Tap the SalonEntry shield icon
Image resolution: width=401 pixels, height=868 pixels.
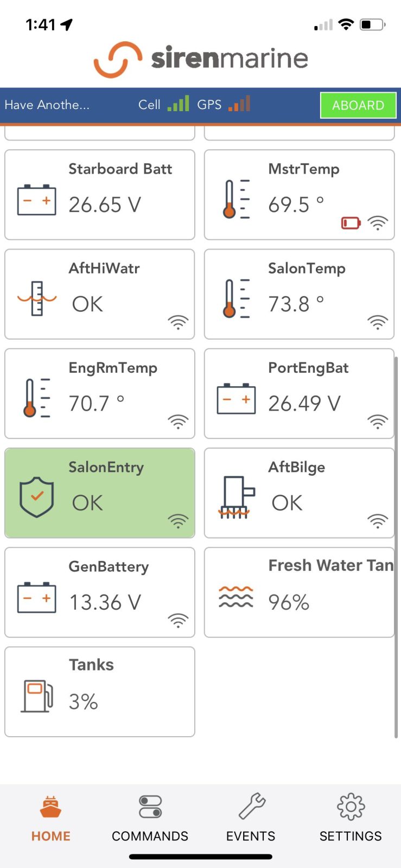[36, 496]
